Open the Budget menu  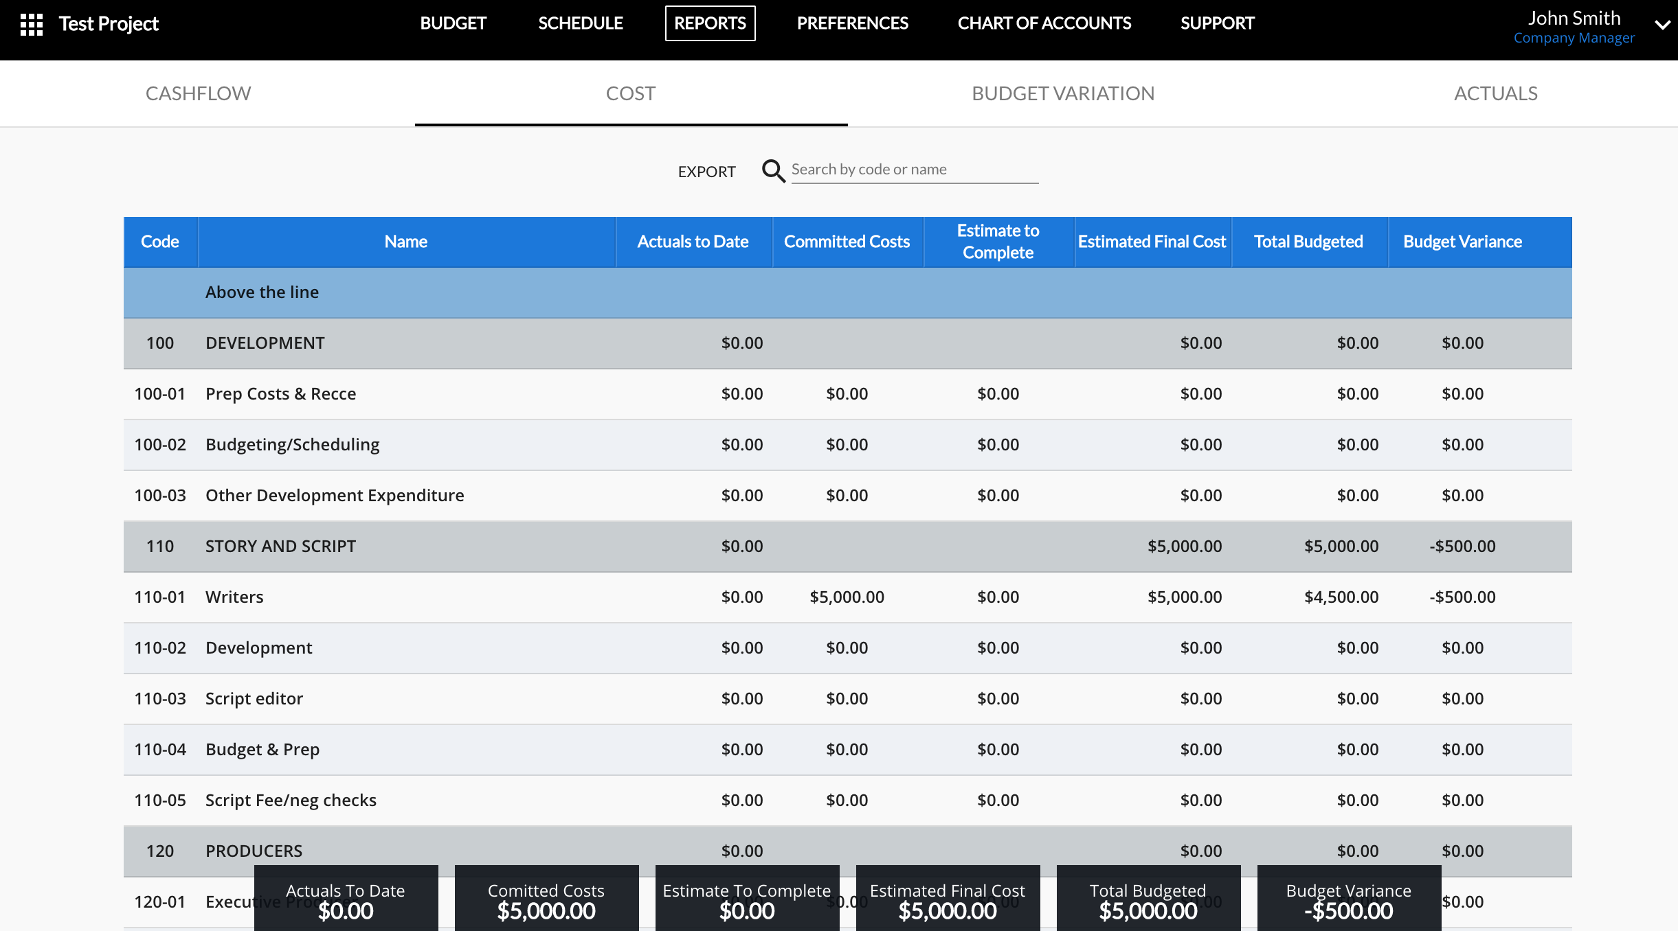453,23
